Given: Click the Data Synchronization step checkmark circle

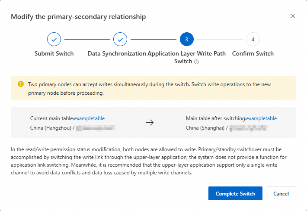Looking at the screenshot, I should [120, 39].
